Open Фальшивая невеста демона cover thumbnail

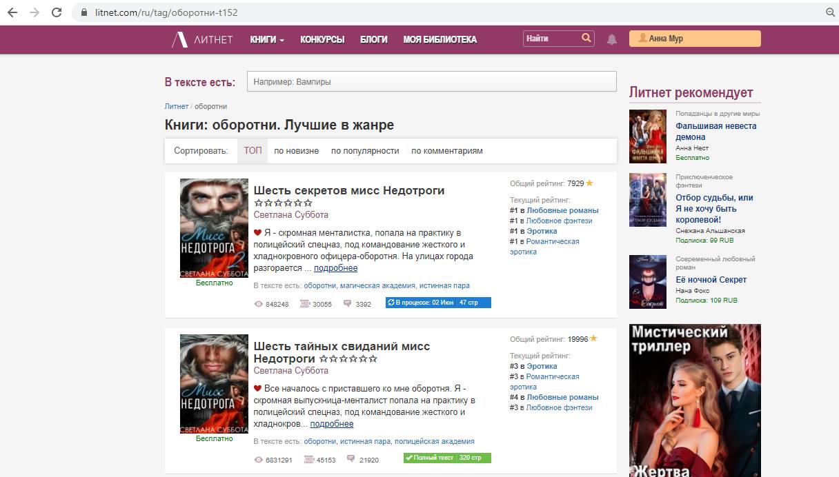[x=647, y=136]
